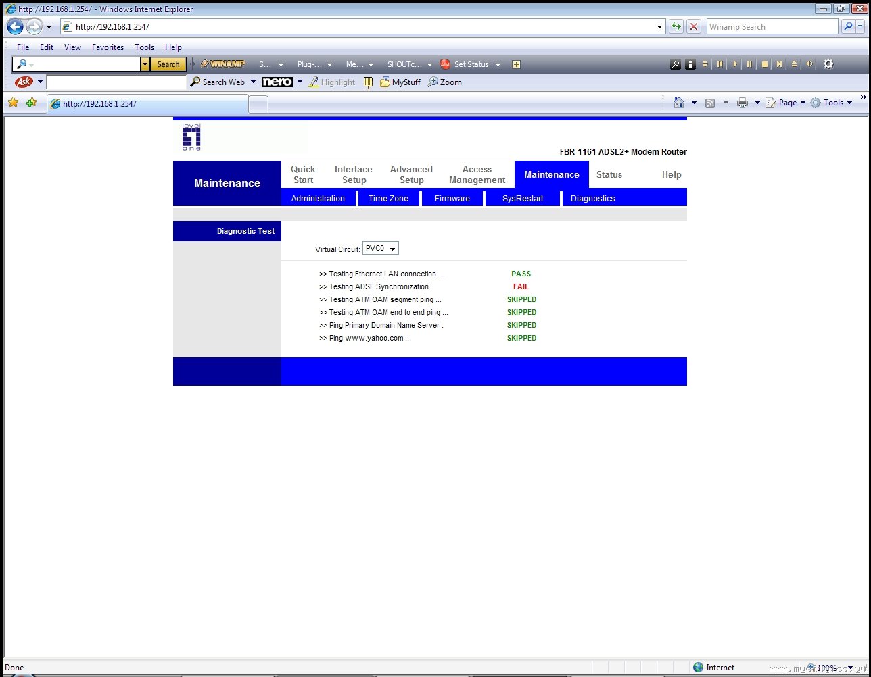
Task: Stop loading with the red X icon
Action: coord(694,27)
